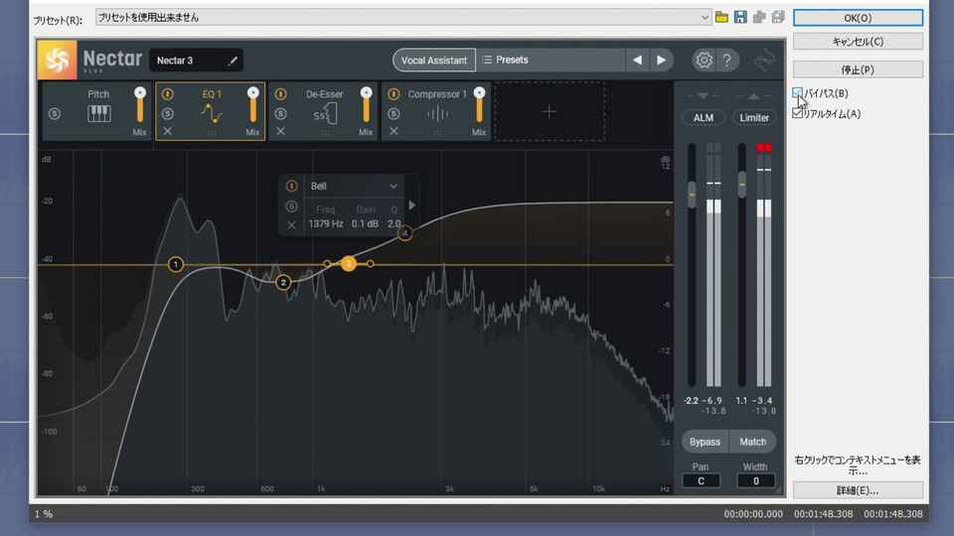Select EQ node 2
The height and width of the screenshot is (536, 954).
pos(283,283)
